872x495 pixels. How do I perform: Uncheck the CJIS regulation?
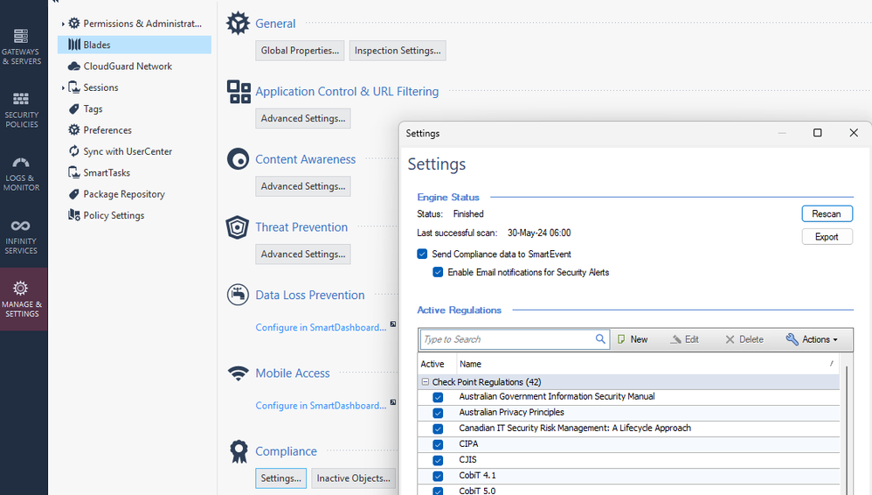[x=438, y=460]
